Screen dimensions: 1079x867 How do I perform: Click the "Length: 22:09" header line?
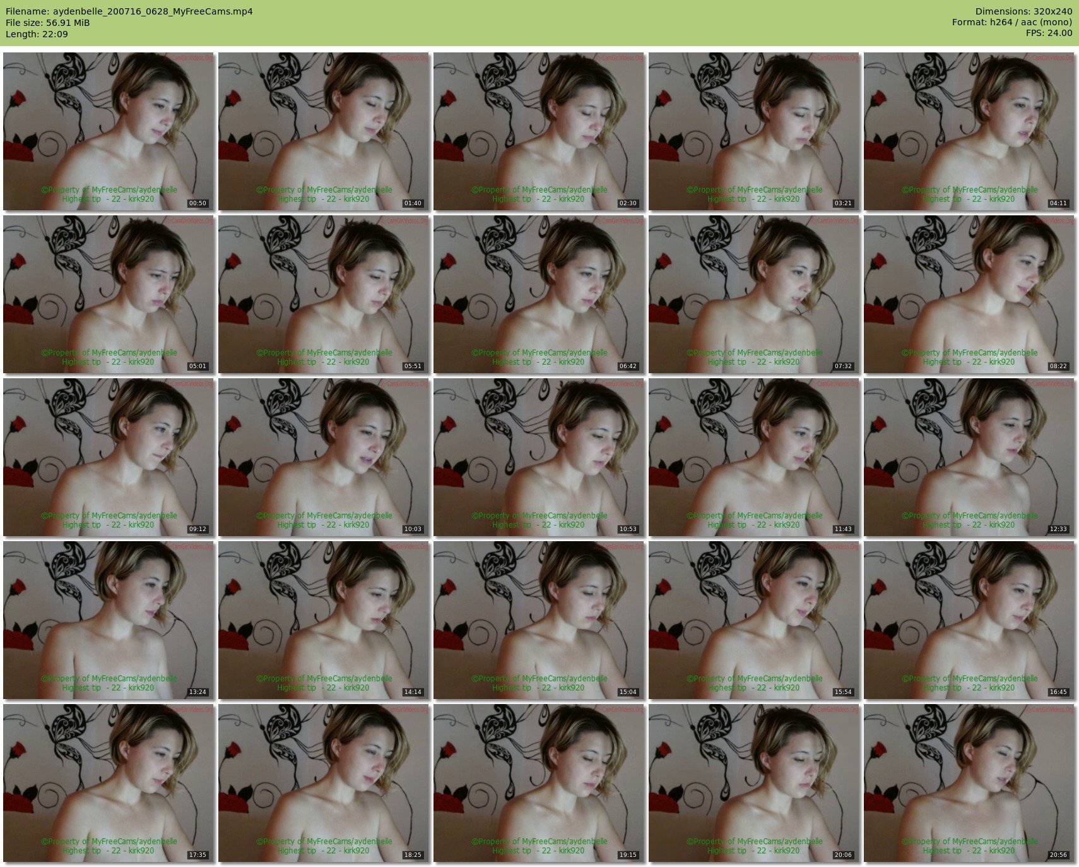pos(37,34)
